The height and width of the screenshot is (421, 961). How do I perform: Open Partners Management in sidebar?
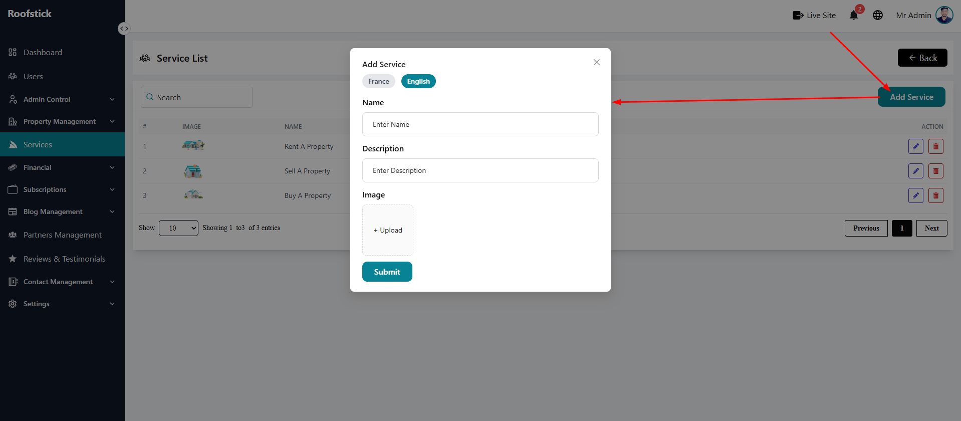click(x=62, y=235)
